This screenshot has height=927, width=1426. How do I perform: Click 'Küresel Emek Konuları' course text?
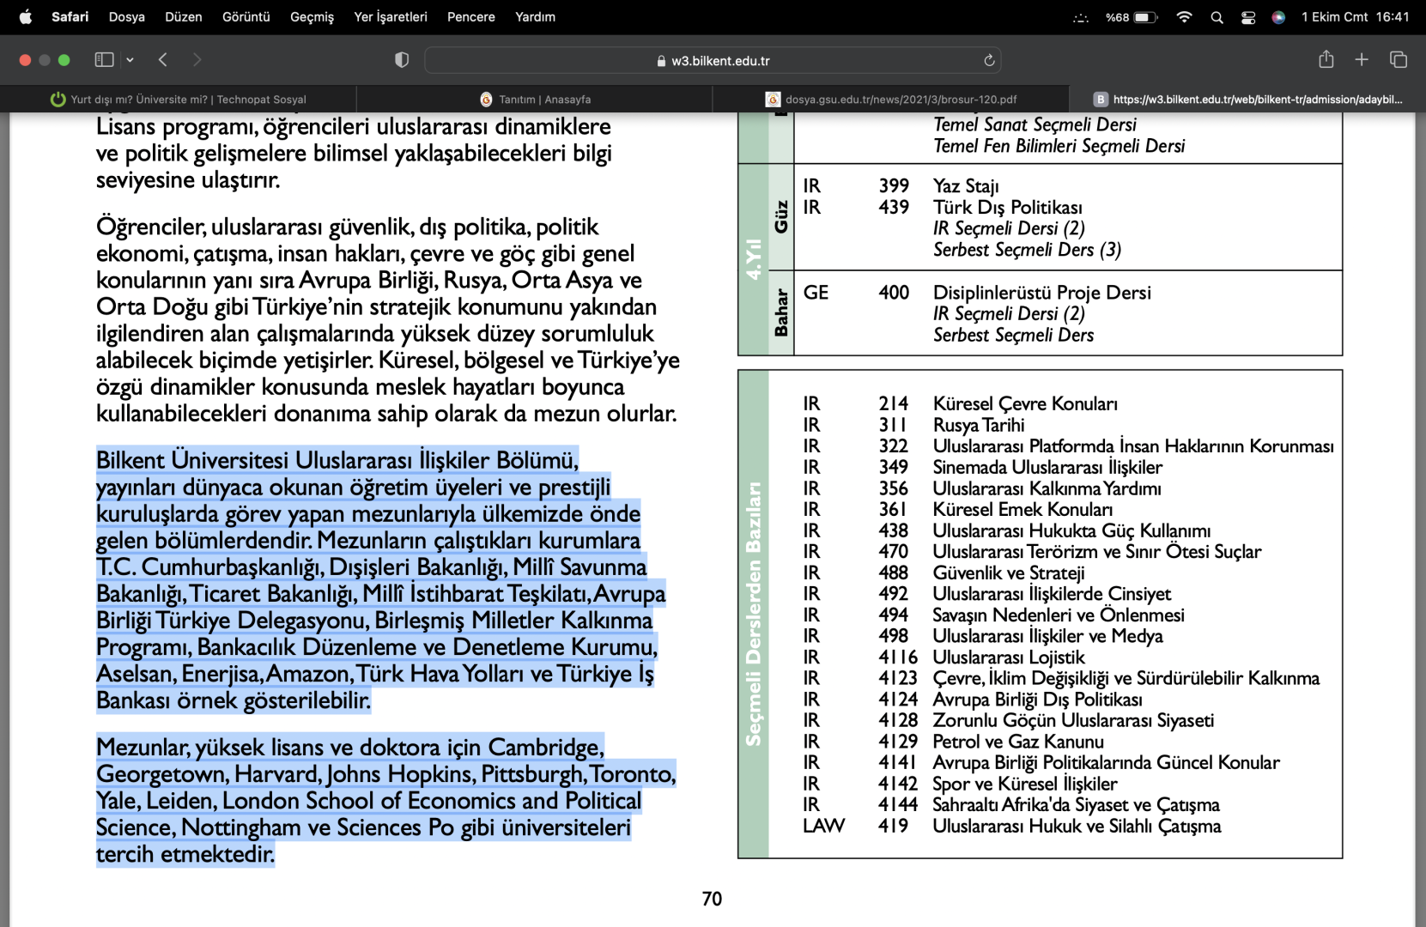1022,509
